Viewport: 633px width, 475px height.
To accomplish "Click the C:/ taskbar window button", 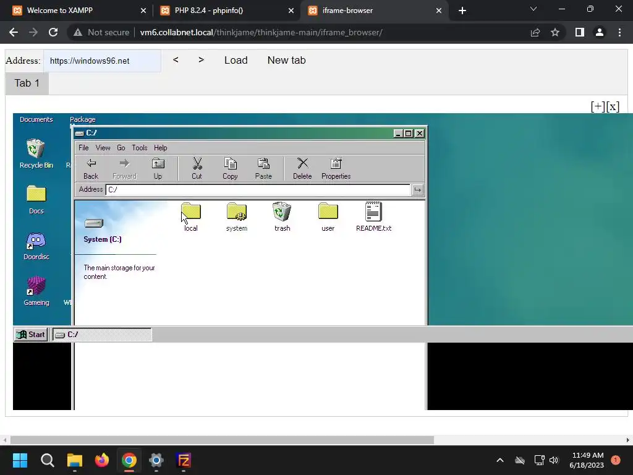I will 102,335.
